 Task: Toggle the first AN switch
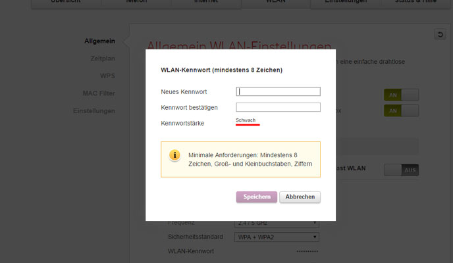tap(401, 95)
